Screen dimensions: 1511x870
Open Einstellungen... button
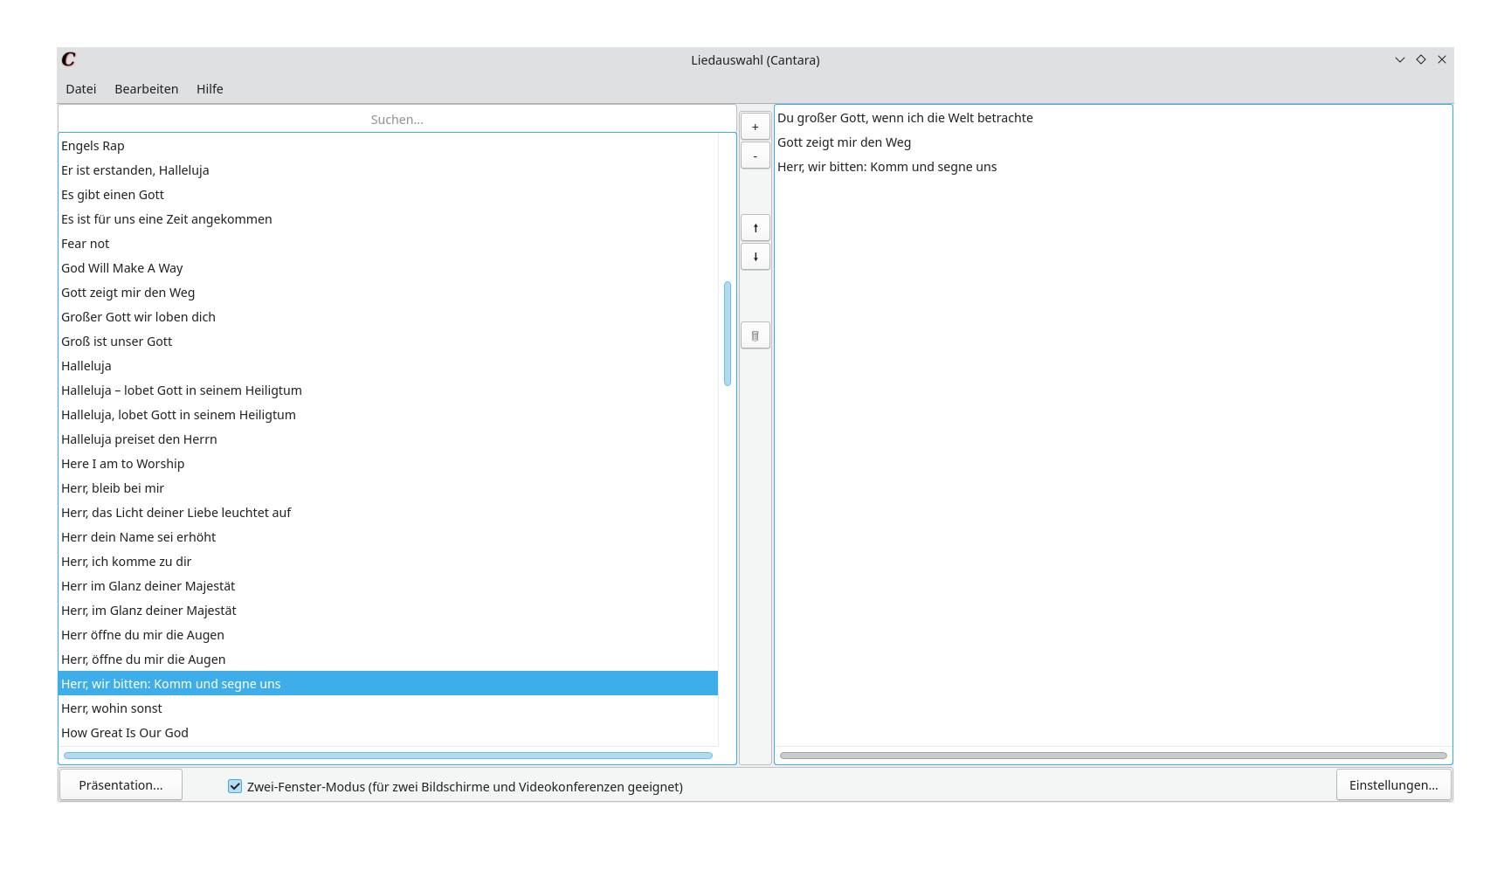pyautogui.click(x=1394, y=784)
